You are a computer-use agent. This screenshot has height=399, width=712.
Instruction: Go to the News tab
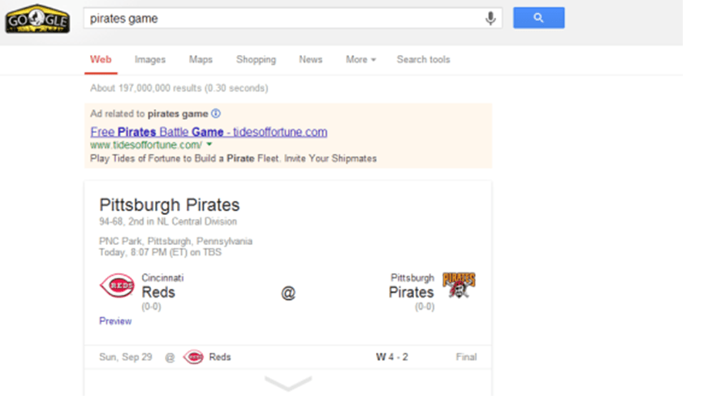pyautogui.click(x=310, y=59)
